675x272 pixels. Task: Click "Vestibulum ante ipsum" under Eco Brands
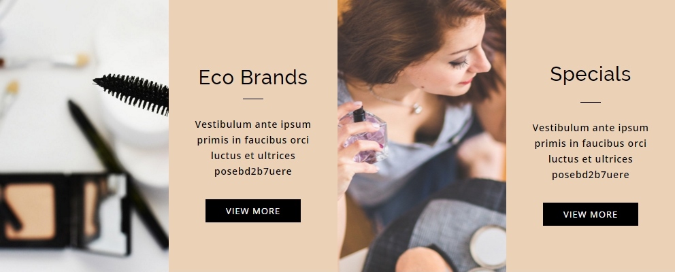point(253,124)
